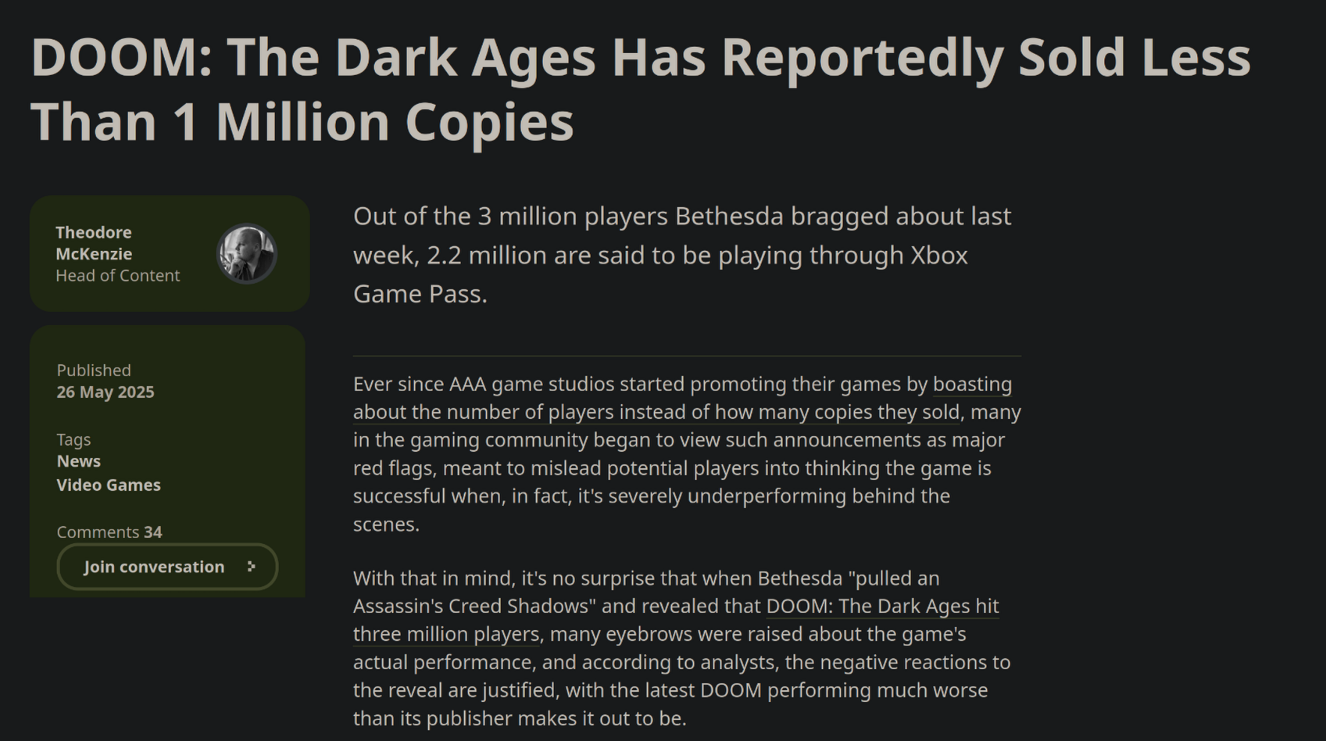
Task: Follow the 'DOOM: The Dark Ages hit three million players' link
Action: coord(676,620)
